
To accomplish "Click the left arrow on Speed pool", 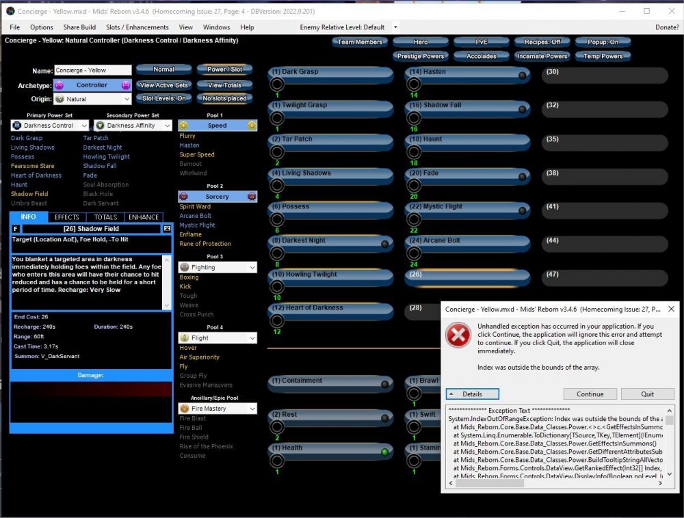I will [x=183, y=126].
